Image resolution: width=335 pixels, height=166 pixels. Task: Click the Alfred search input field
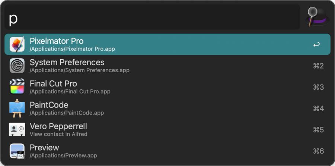point(152,17)
